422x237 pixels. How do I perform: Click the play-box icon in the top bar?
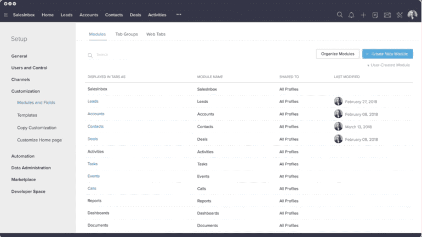click(x=375, y=15)
